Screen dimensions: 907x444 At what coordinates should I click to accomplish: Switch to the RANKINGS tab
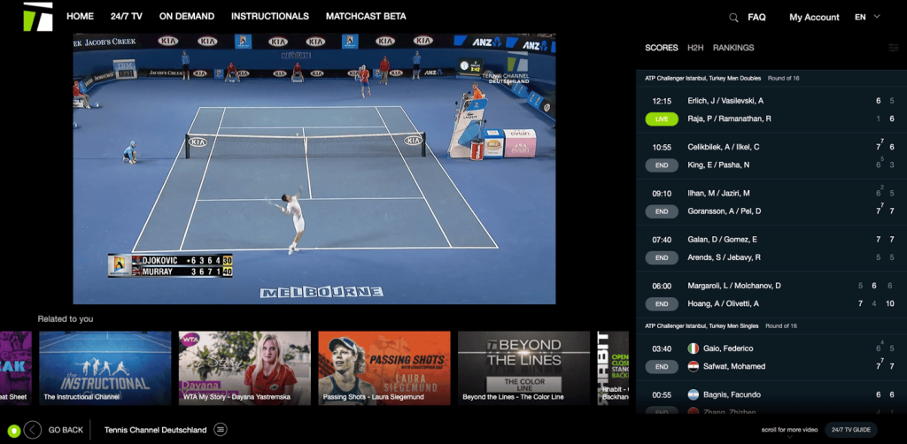[733, 48]
